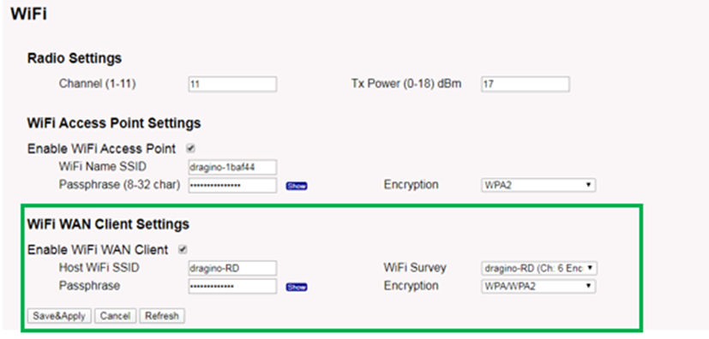This screenshot has width=709, height=339.
Task: Select the WiFi Name SSID field
Action: point(232,167)
